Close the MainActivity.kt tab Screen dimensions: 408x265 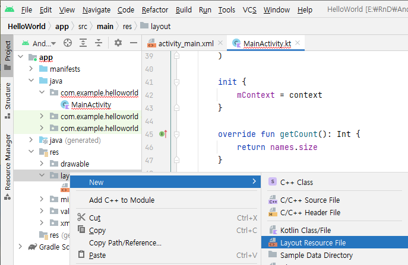pos(298,43)
